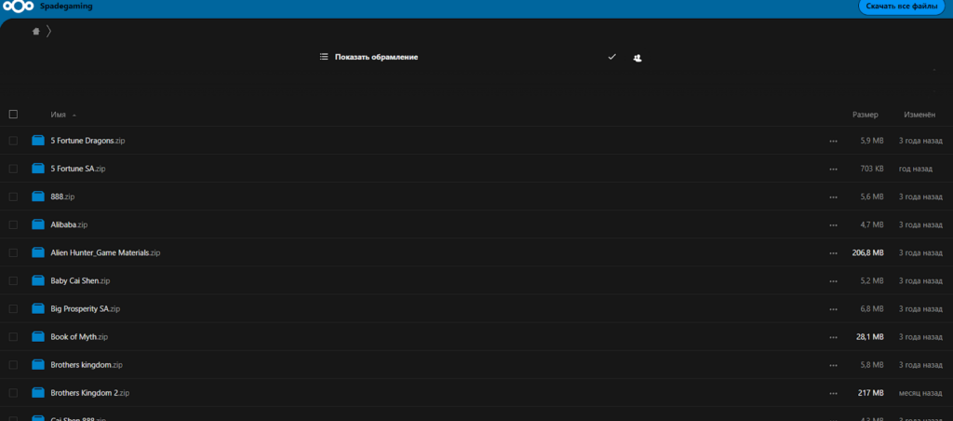Open Brothers kingdom.zip file
The width and height of the screenshot is (953, 421).
coord(87,364)
